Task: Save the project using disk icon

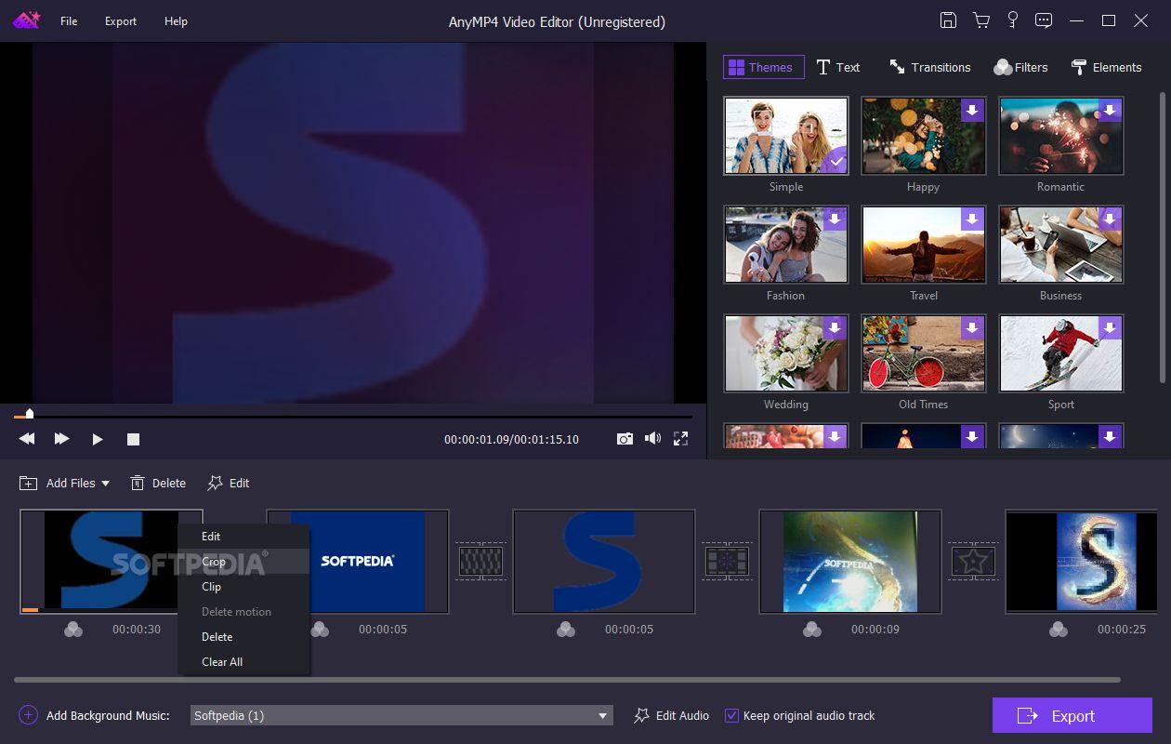Action: point(948,20)
